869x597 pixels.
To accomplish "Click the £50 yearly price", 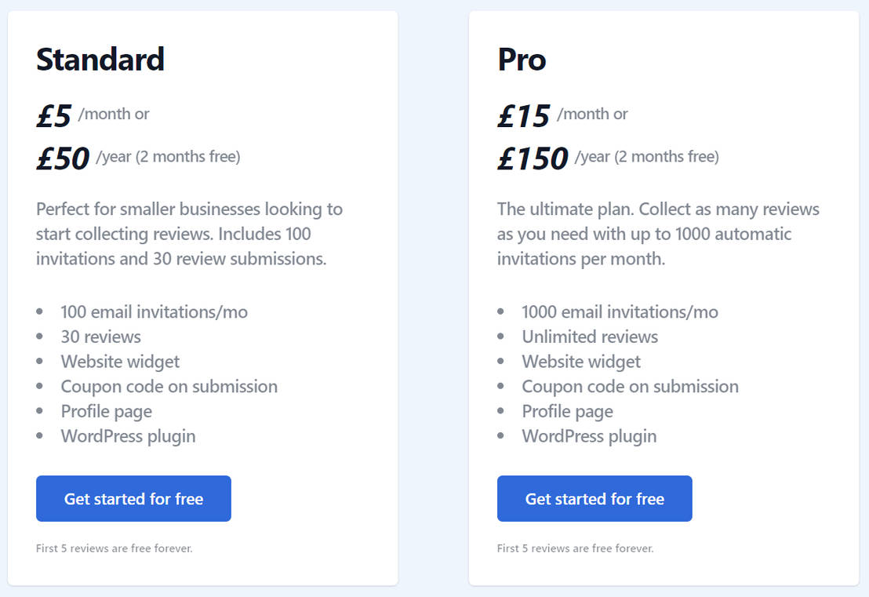I will pos(63,158).
